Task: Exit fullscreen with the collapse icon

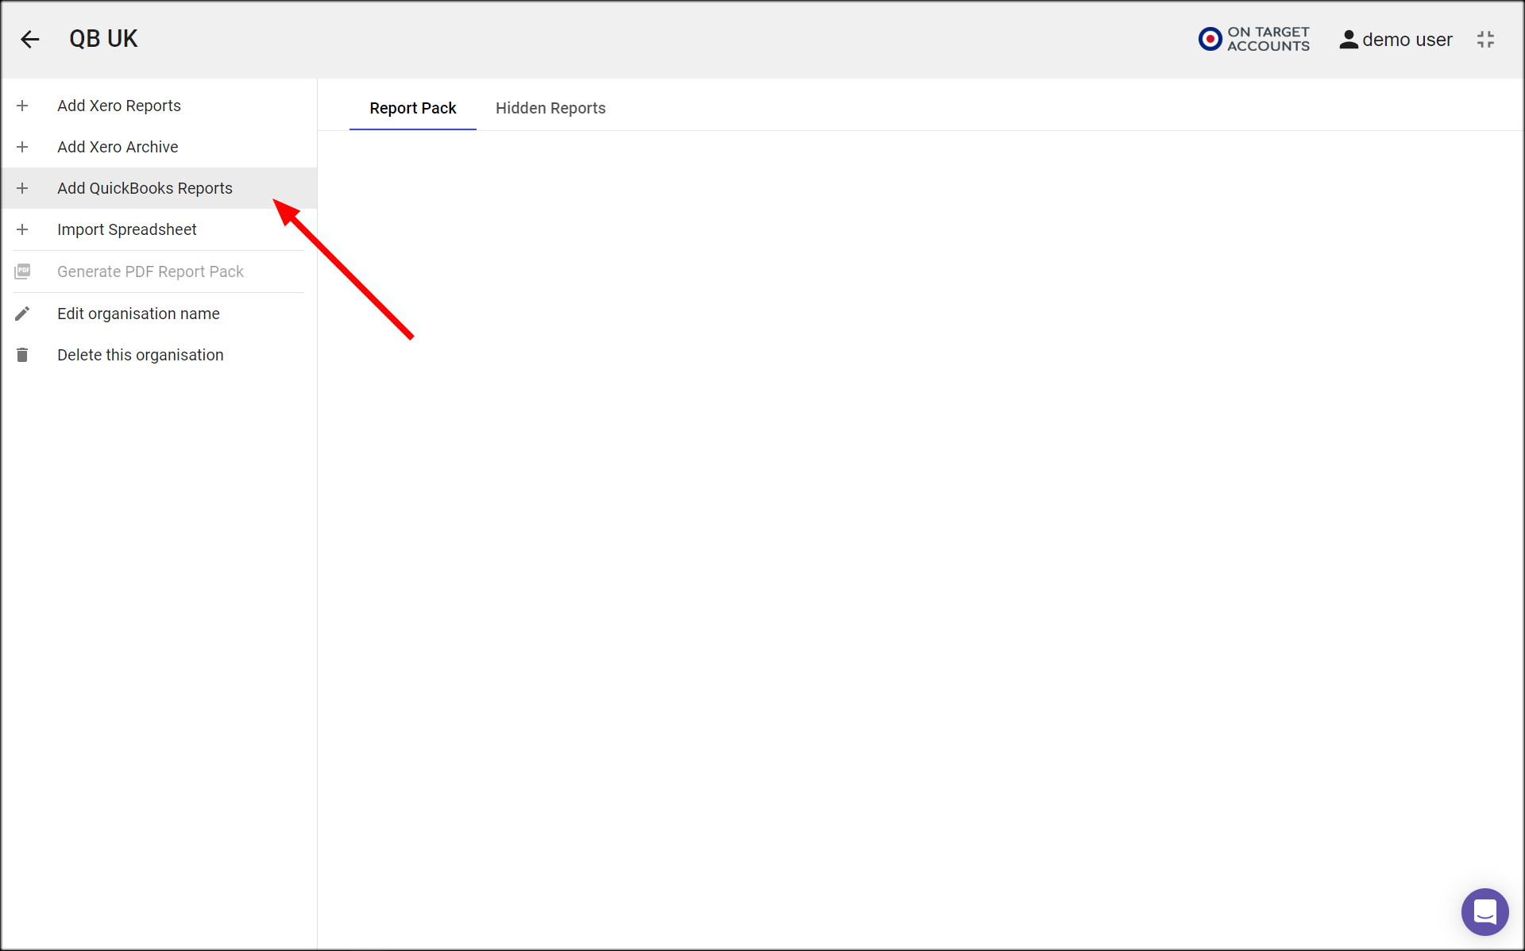Action: [x=1486, y=40]
